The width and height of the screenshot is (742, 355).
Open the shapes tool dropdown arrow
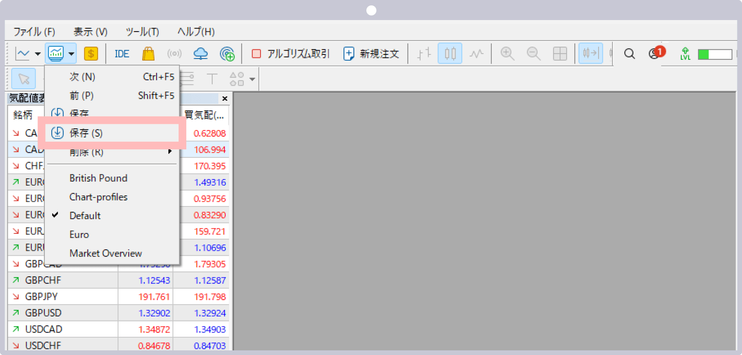(x=252, y=79)
